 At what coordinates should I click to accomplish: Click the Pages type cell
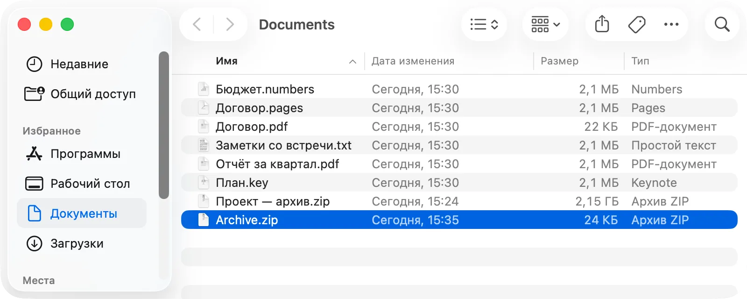pos(648,108)
